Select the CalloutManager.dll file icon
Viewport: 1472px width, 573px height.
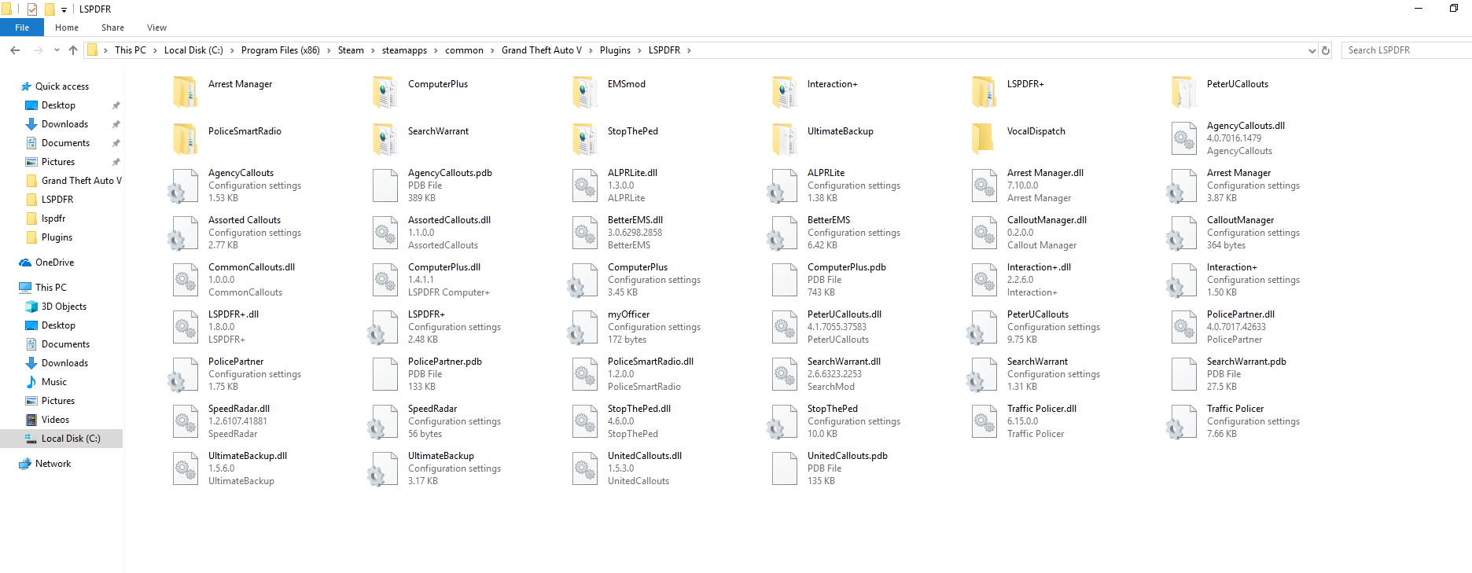pyautogui.click(x=984, y=233)
